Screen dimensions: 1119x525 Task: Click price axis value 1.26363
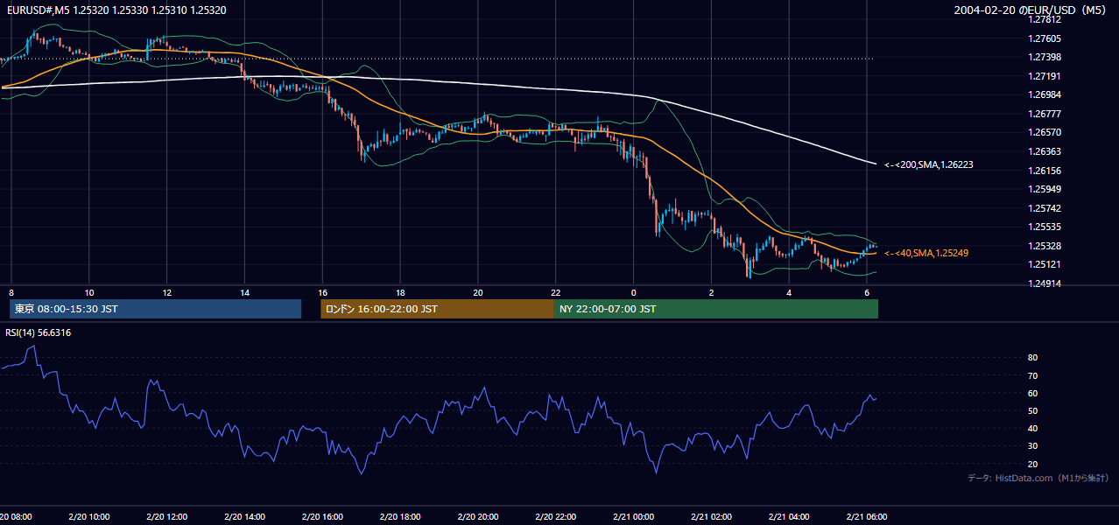click(1045, 151)
